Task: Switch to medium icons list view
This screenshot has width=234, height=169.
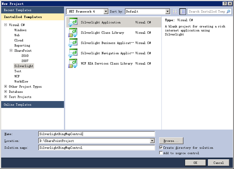Action: pyautogui.click(x=183, y=12)
